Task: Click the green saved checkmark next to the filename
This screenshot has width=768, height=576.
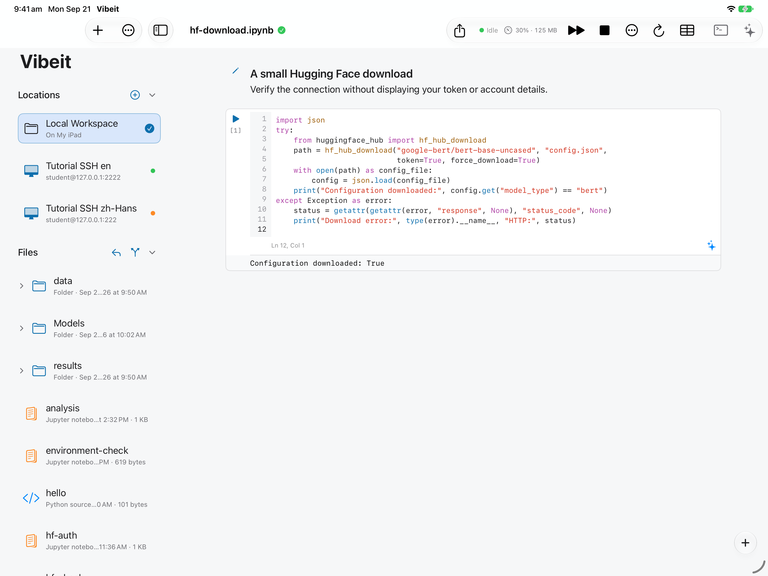Action: pos(282,30)
